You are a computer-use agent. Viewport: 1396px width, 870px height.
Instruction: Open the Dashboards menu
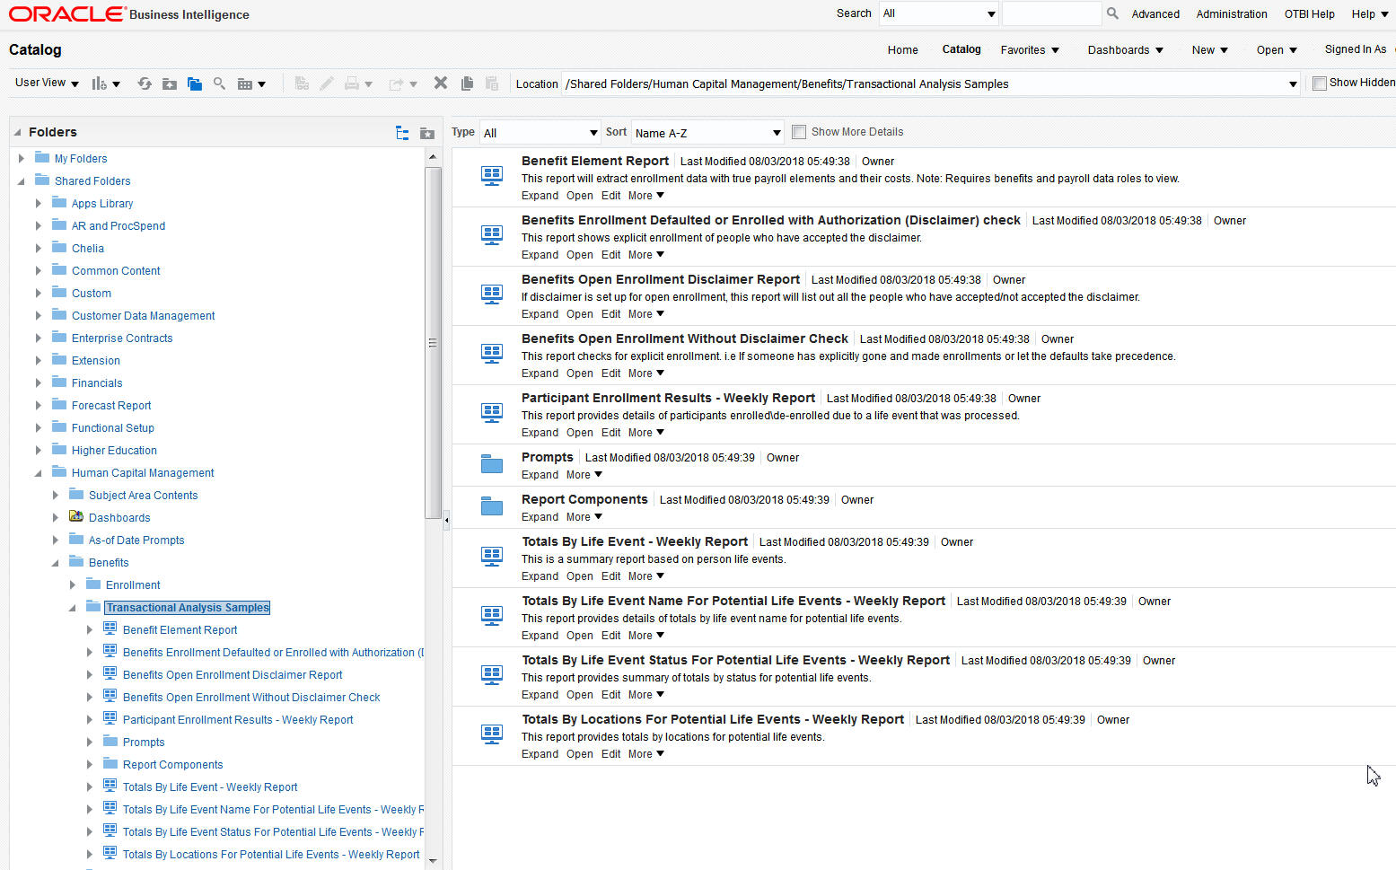click(1125, 50)
